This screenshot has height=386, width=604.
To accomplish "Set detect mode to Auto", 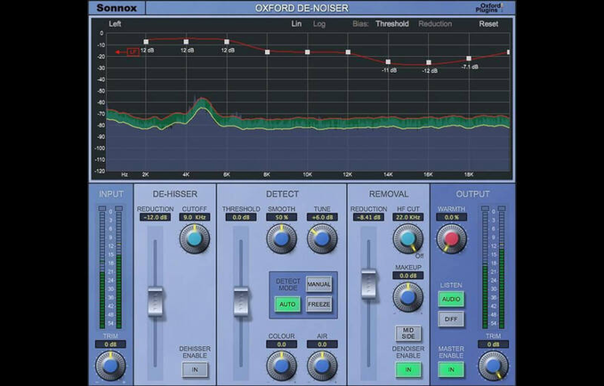I will [x=287, y=304].
